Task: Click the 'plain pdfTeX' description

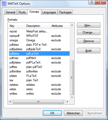Action: [34, 67]
